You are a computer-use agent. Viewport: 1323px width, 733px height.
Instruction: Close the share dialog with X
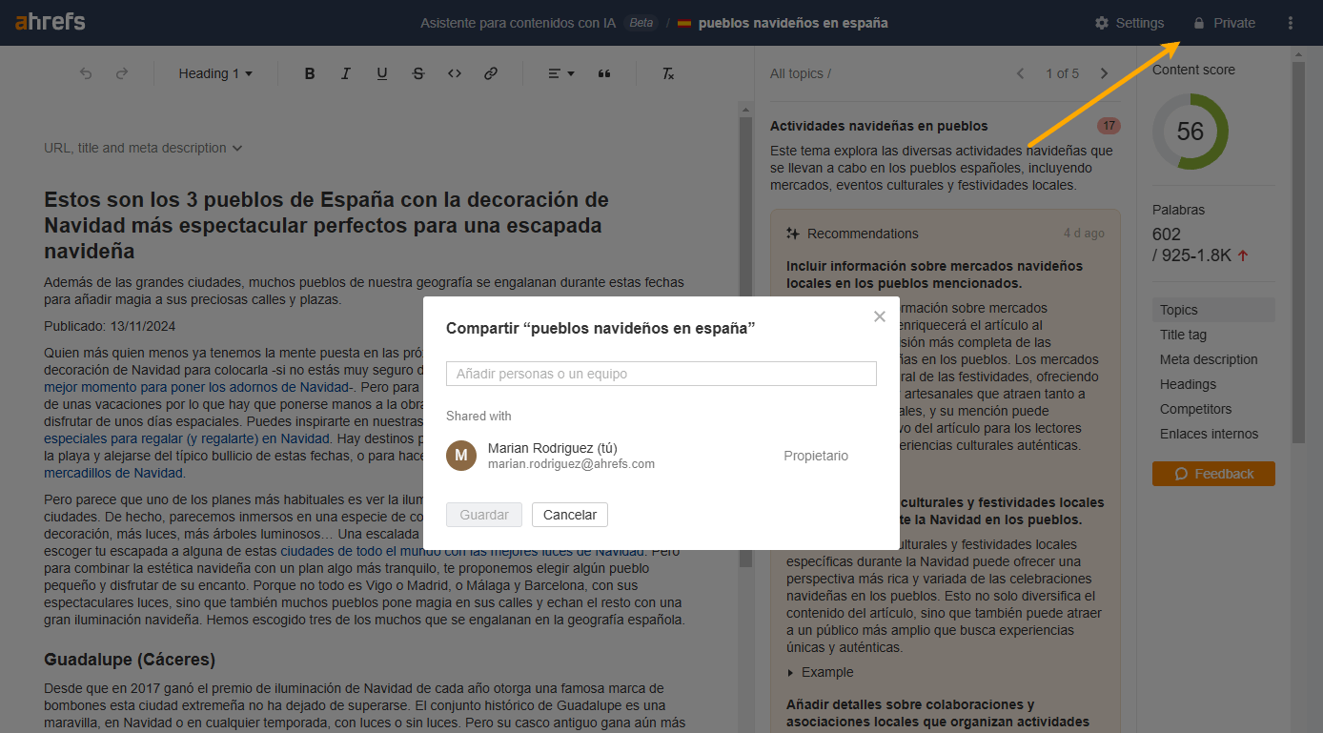point(880,316)
